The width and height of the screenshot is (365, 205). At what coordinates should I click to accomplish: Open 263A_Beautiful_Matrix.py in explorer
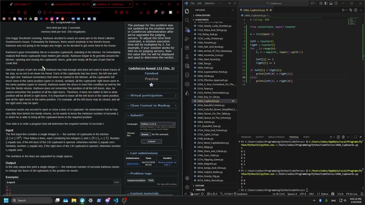(x=211, y=105)
